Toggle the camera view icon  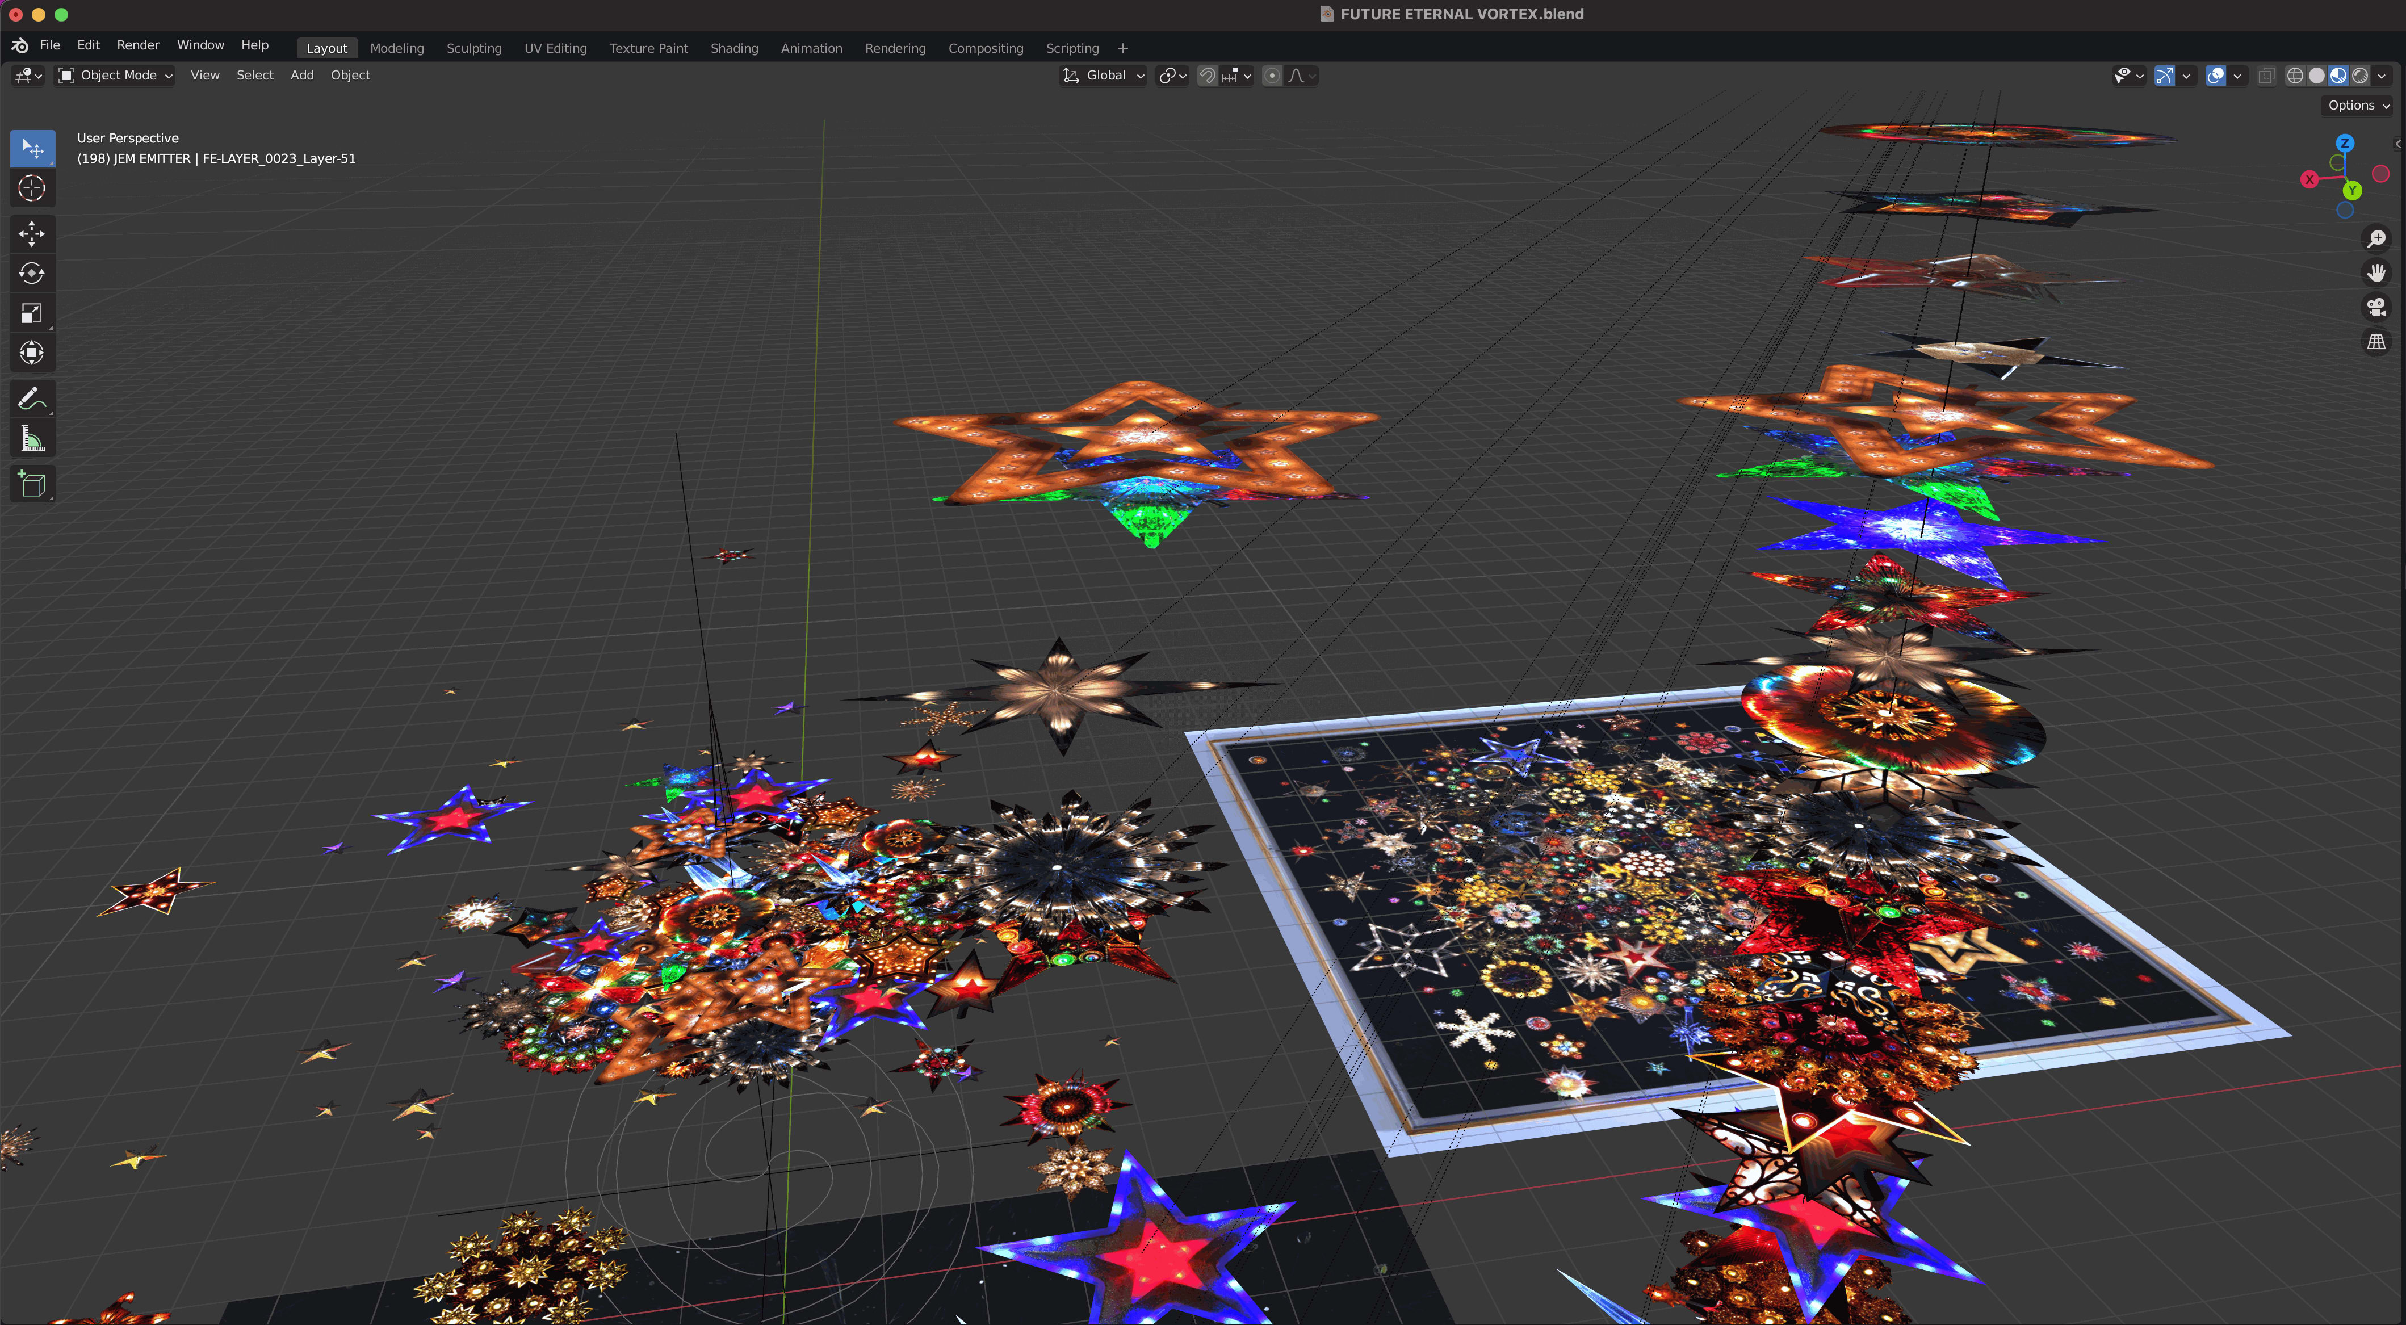[2376, 307]
